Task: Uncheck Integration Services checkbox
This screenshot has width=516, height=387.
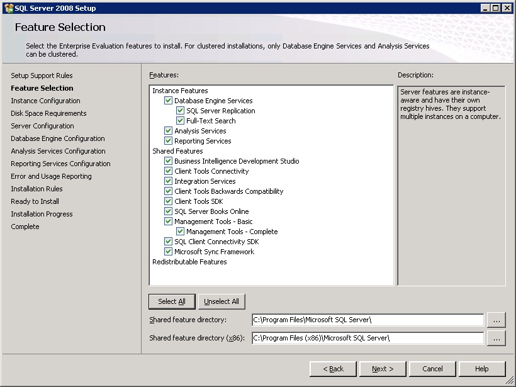Action: pyautogui.click(x=168, y=181)
